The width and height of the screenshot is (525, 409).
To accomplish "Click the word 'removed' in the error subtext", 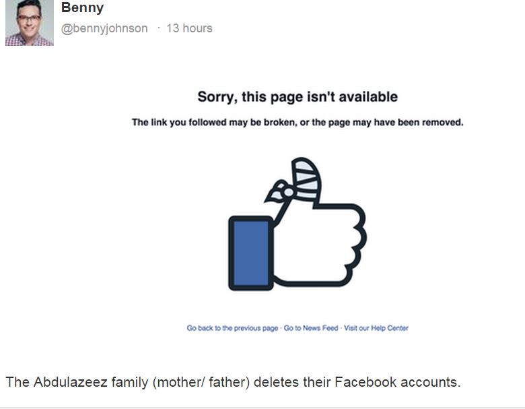I will click(442, 123).
